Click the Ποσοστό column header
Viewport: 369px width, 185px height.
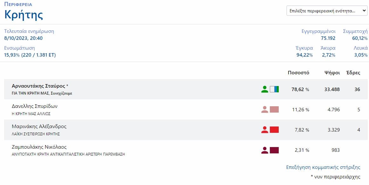pyautogui.click(x=298, y=73)
